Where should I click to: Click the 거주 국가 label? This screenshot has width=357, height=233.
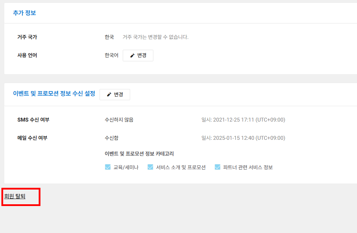coord(27,37)
